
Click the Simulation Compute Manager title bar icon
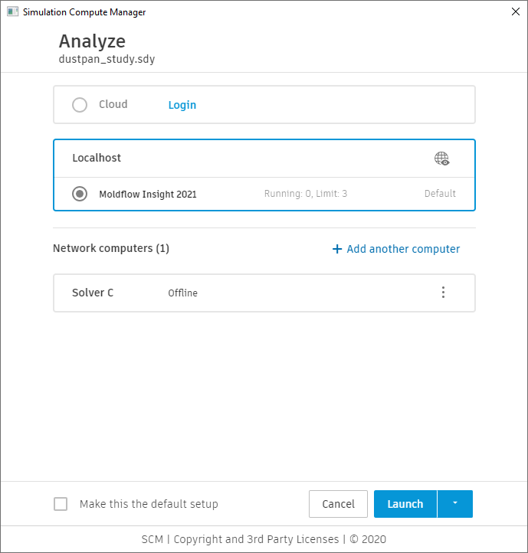click(12, 12)
